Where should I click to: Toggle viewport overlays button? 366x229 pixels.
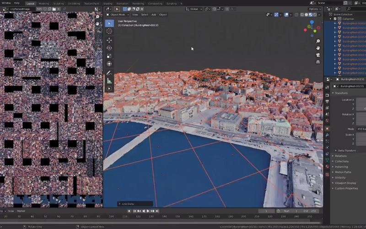coord(286,15)
